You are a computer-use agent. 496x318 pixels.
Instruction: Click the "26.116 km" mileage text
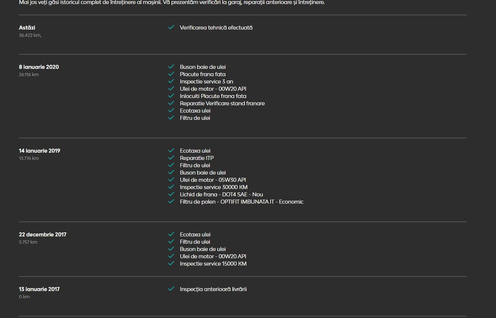[29, 75]
